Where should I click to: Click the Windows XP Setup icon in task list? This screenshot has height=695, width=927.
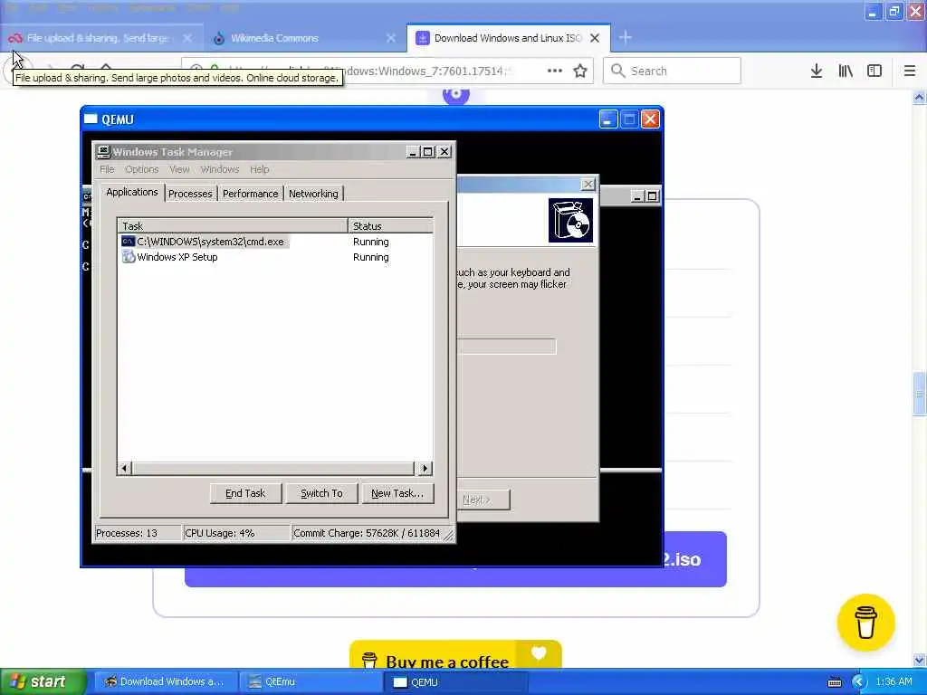point(129,256)
